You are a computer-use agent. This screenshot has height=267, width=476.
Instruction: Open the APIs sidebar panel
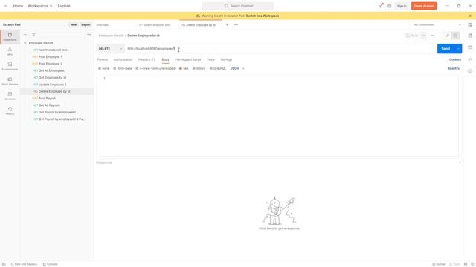[10, 52]
